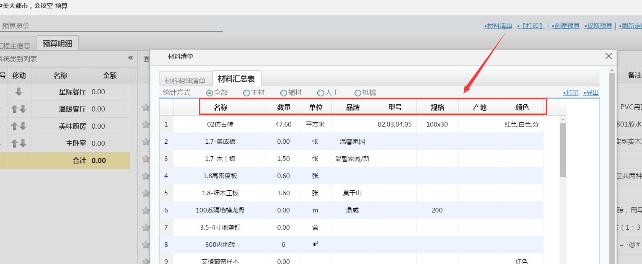The height and width of the screenshot is (264, 642).
Task: Move 星际餐厅 down using its arrow
Action: [18, 92]
